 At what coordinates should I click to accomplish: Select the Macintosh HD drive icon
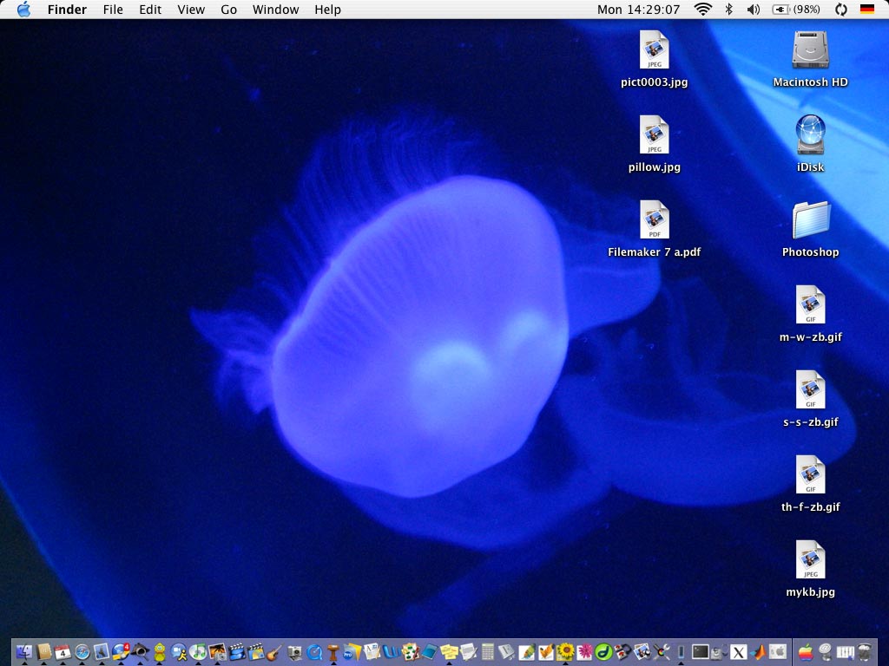coord(810,50)
